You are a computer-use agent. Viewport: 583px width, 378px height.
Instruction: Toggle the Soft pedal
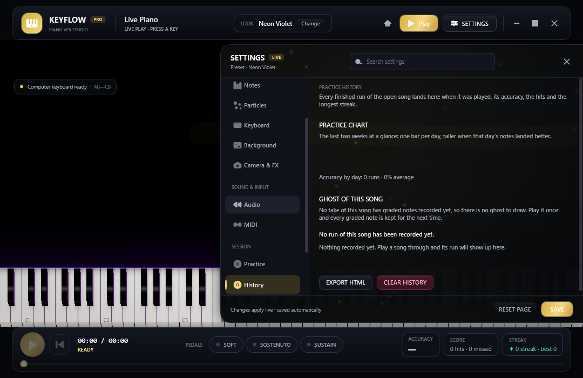coord(226,345)
